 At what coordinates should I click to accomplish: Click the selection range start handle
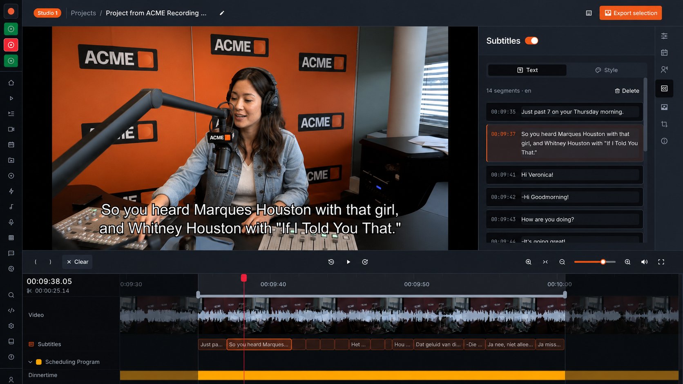pos(198,295)
